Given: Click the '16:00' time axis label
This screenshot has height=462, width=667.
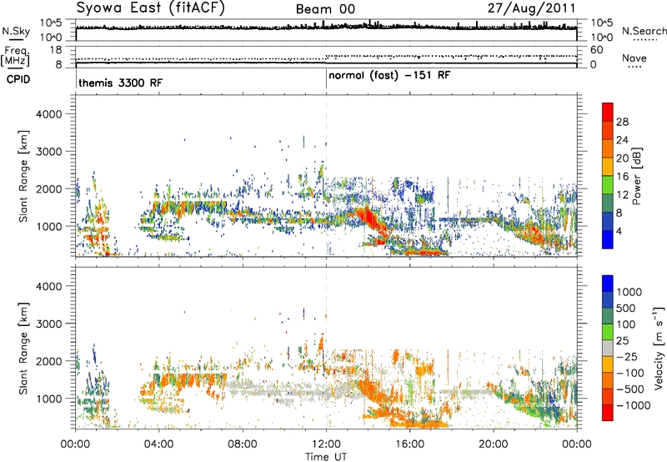Looking at the screenshot, I should [x=409, y=444].
